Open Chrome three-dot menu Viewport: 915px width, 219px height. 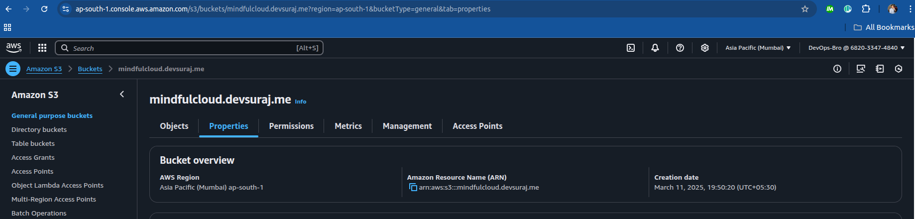pos(910,9)
